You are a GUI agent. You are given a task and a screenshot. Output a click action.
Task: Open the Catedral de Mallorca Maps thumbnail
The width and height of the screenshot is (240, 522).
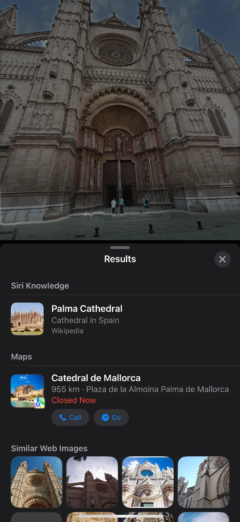click(27, 391)
